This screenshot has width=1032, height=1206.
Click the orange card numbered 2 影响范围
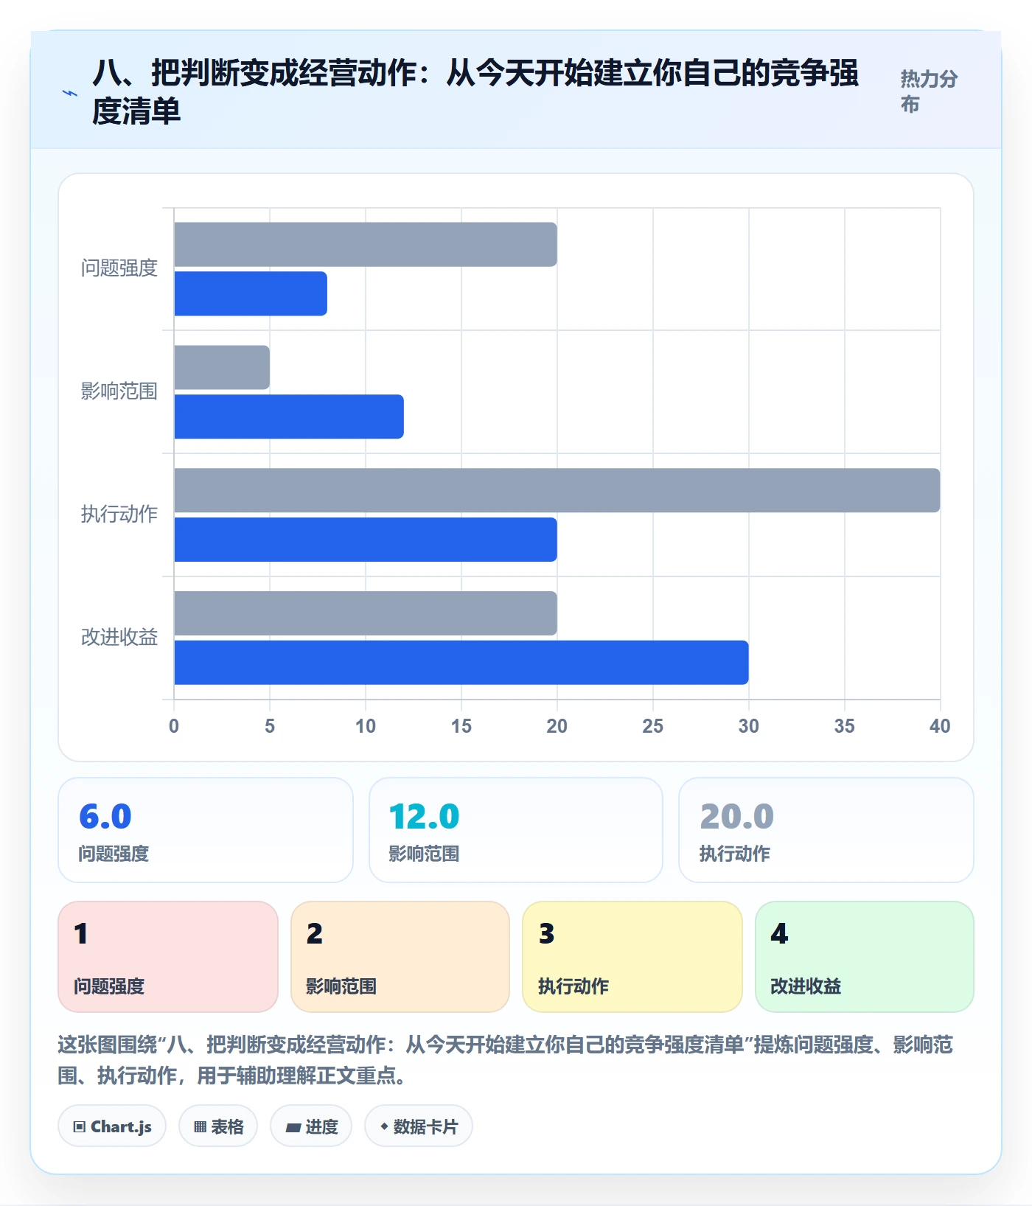point(400,957)
